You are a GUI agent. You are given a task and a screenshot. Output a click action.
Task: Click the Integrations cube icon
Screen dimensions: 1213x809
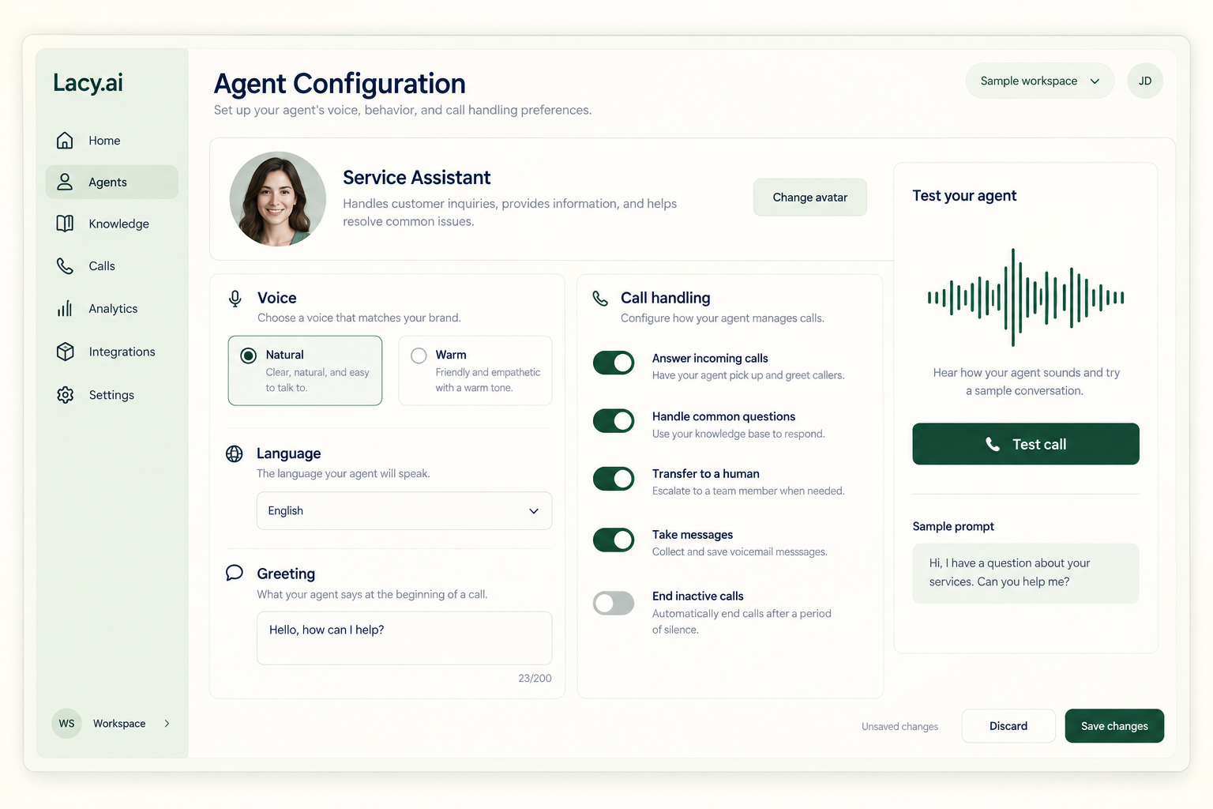(x=65, y=352)
